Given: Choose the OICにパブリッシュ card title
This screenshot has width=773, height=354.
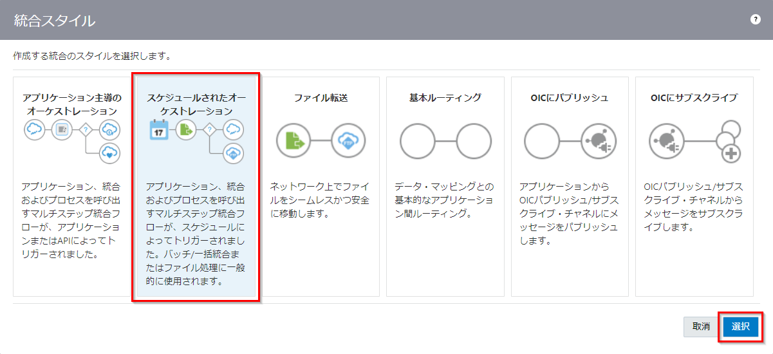Looking at the screenshot, I should tap(570, 98).
